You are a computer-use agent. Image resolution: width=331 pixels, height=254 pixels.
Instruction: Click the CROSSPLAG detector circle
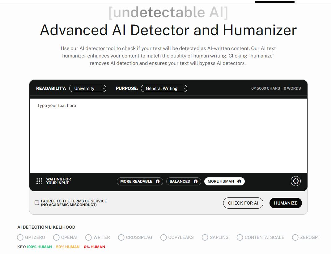click(x=121, y=237)
